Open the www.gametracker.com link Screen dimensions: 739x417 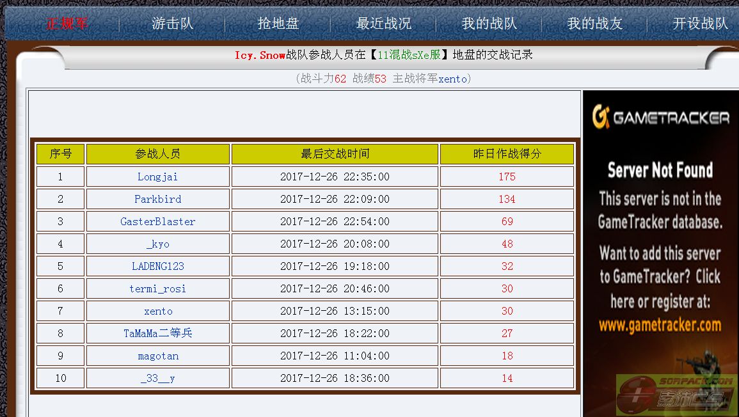click(660, 325)
